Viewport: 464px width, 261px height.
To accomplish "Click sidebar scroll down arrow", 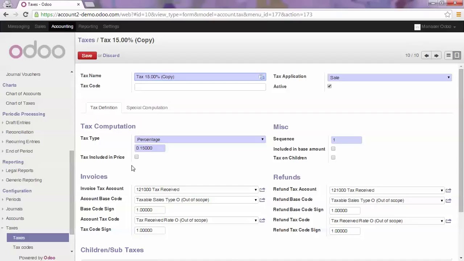I will pyautogui.click(x=71, y=251).
